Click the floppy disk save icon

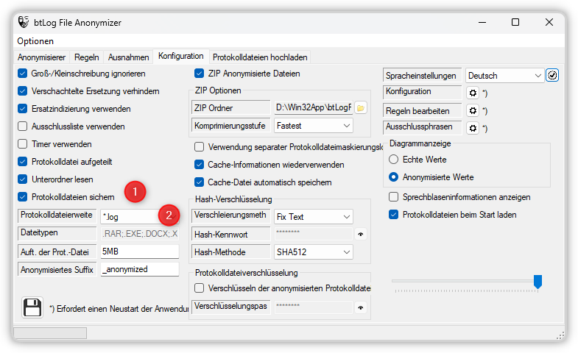pos(32,307)
